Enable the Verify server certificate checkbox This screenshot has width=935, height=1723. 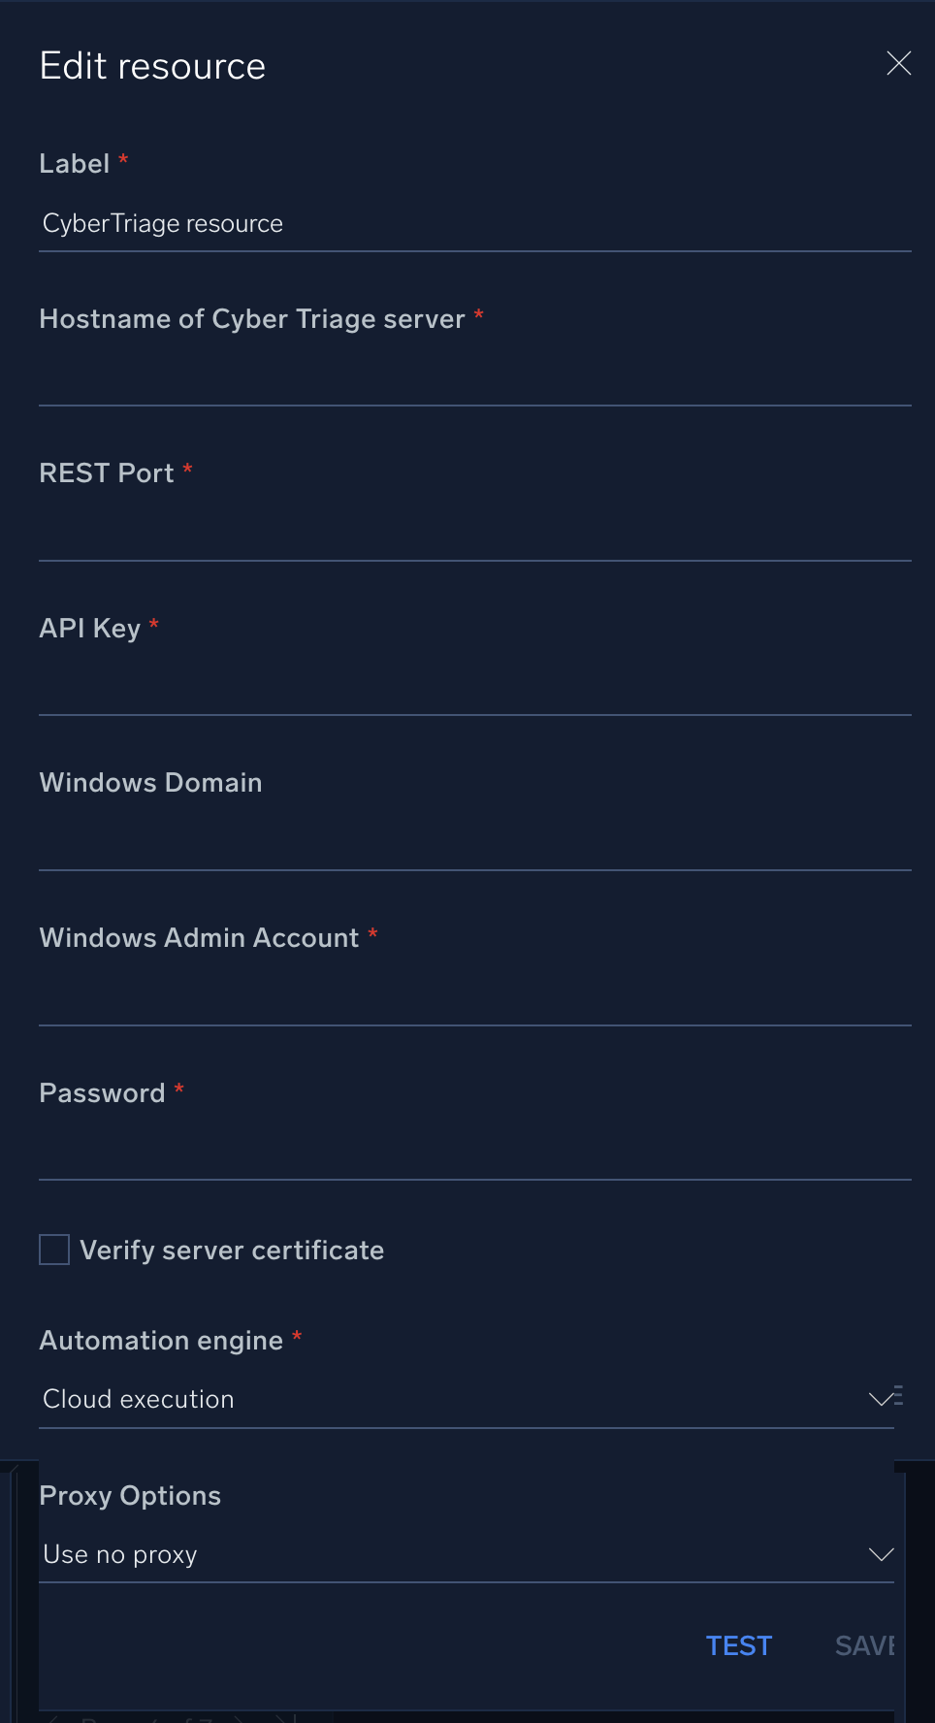[54, 1251]
